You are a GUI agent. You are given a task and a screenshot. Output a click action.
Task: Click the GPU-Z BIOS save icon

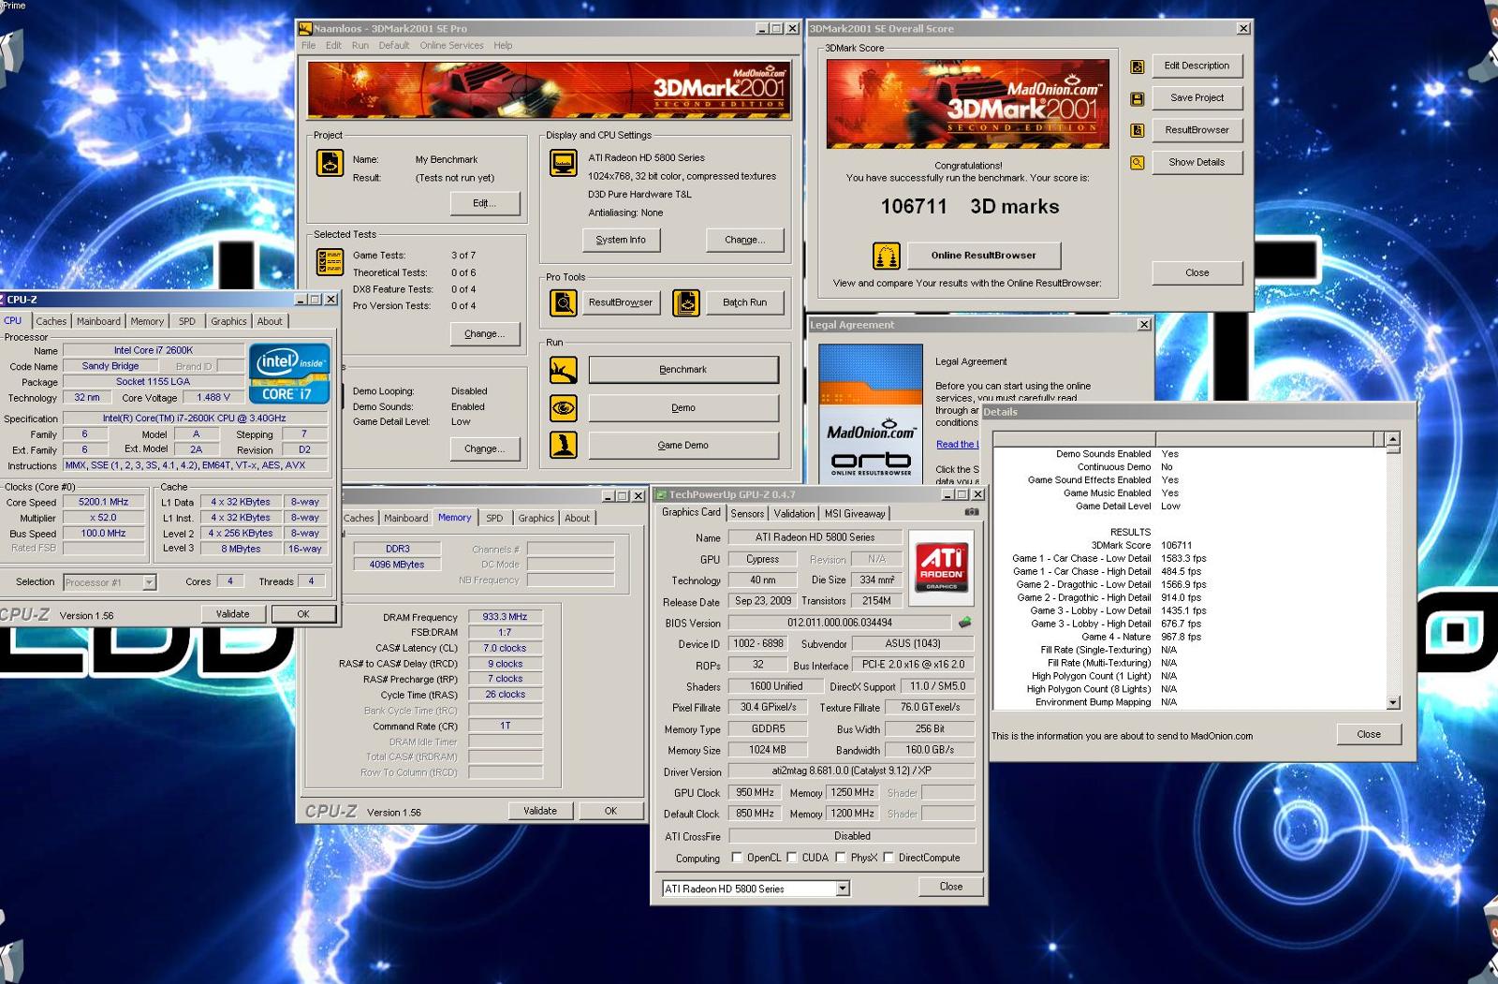[x=964, y=622]
